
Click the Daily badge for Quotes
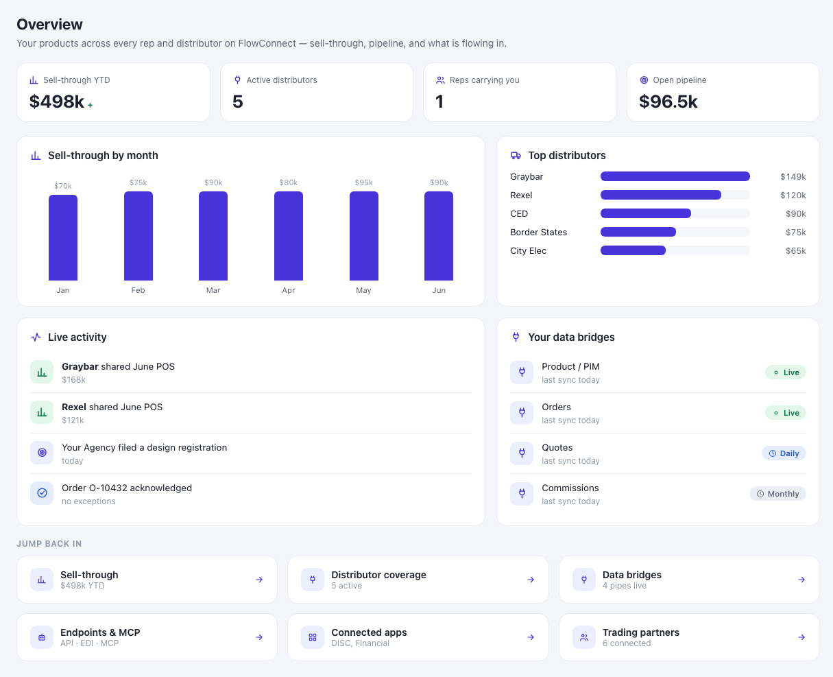pos(784,453)
